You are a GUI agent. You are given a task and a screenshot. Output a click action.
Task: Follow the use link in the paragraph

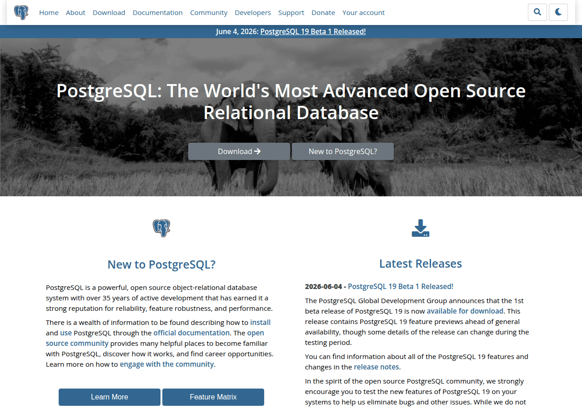pos(66,333)
